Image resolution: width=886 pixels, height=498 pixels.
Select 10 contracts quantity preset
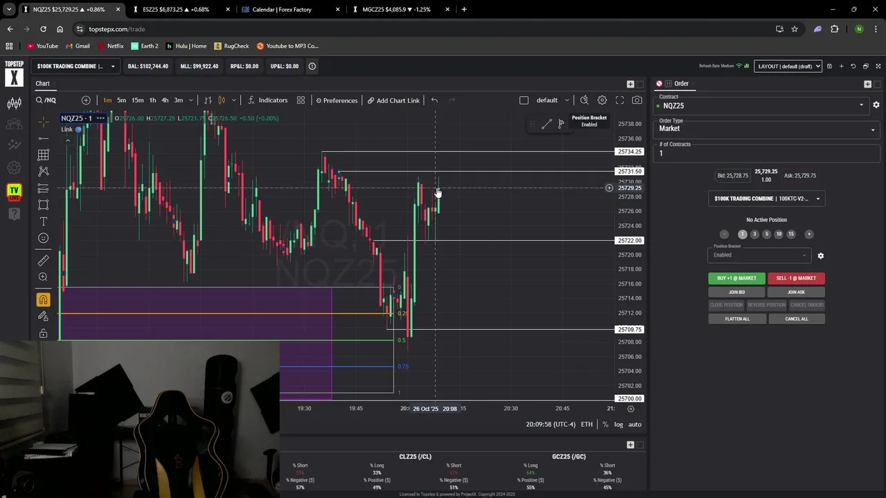779,234
